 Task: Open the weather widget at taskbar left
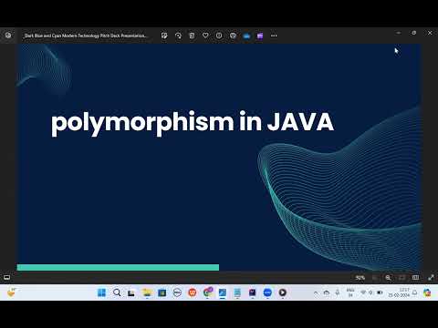coord(12,292)
